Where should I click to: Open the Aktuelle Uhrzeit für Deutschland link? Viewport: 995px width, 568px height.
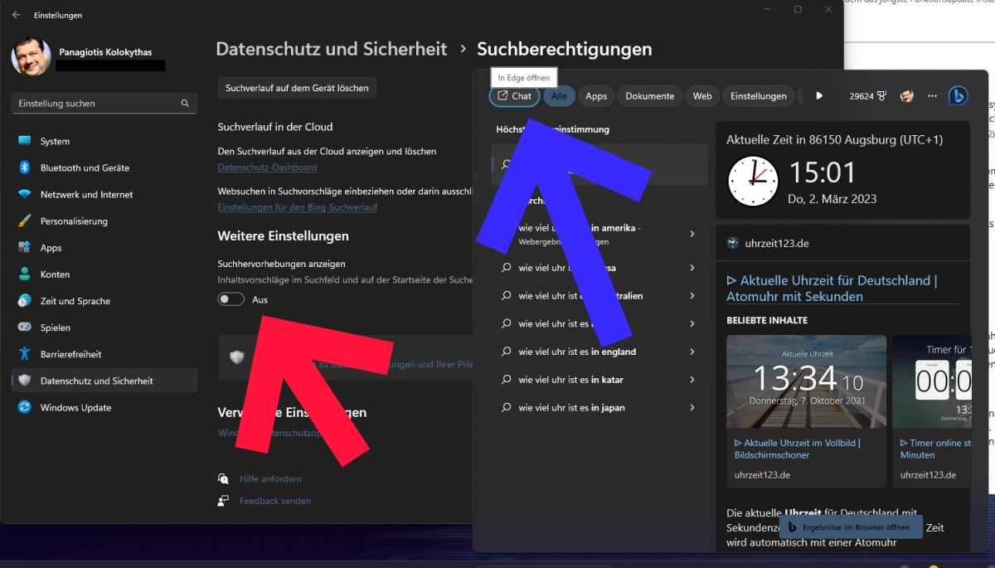click(832, 288)
